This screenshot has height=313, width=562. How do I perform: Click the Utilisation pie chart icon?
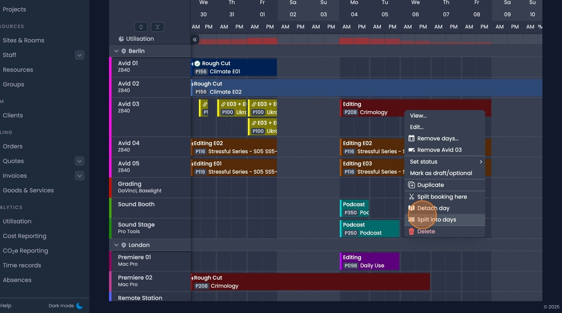tap(121, 39)
